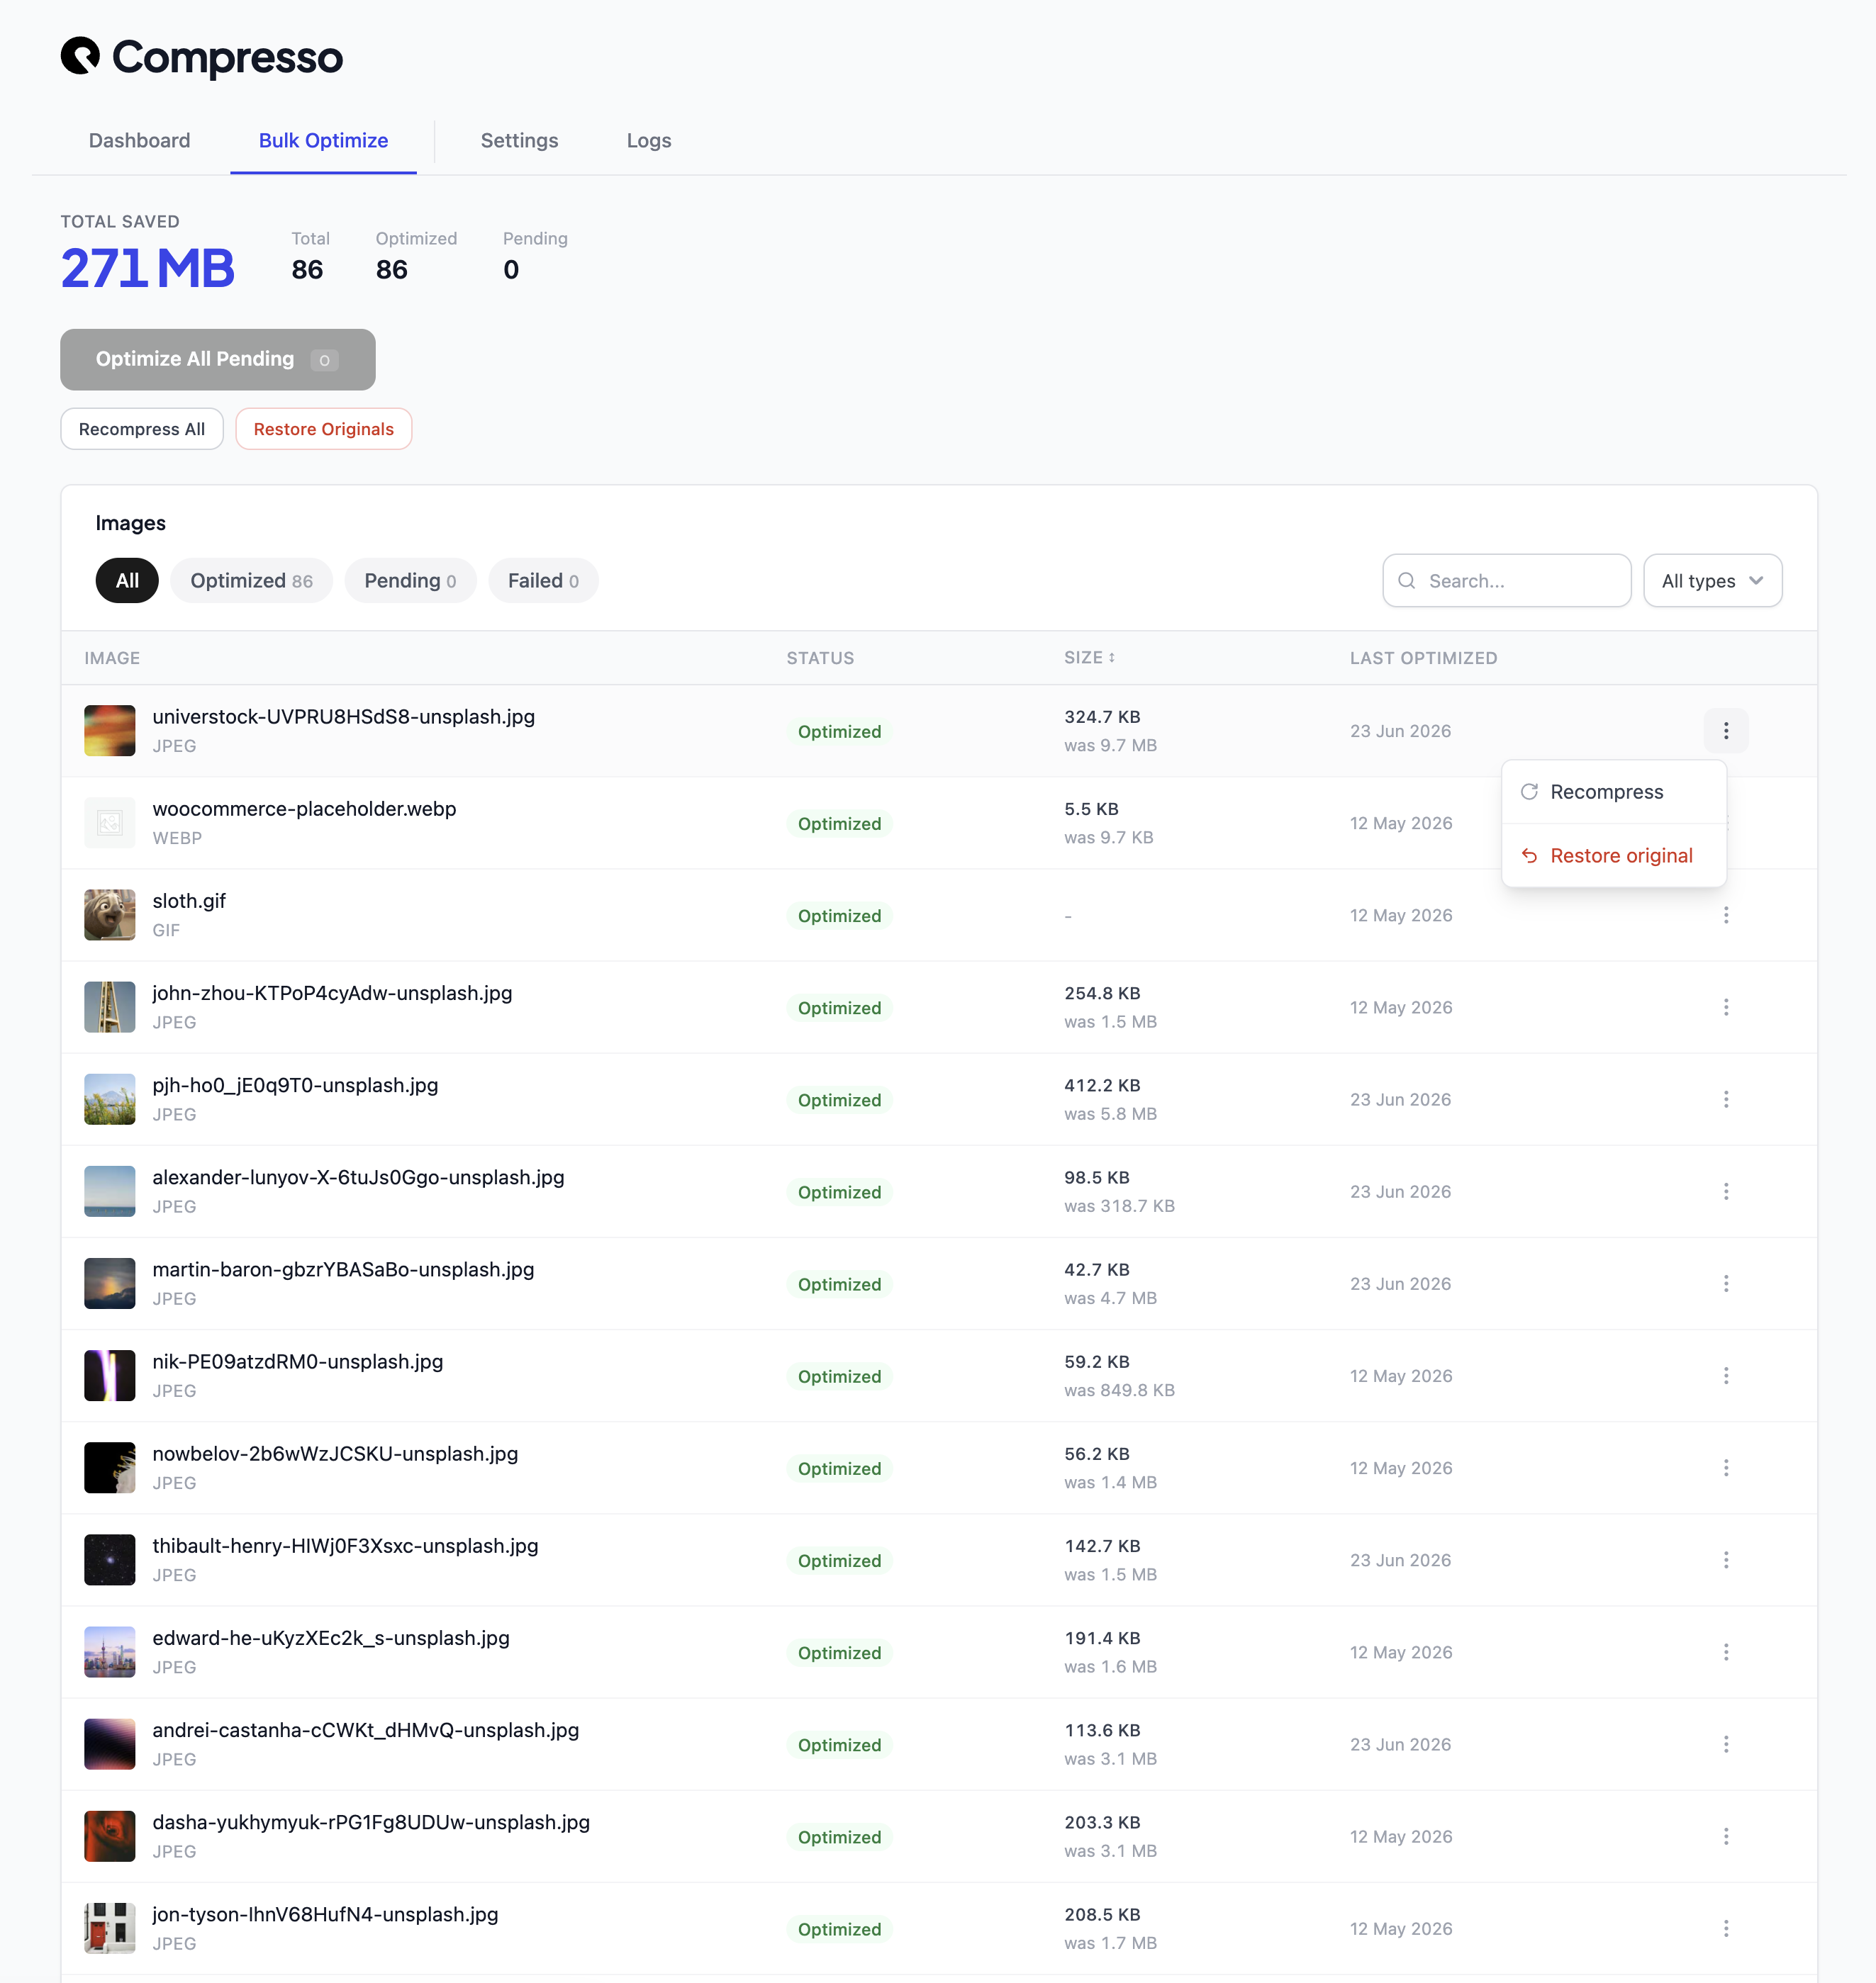Click filename woocommerce-placeholder.webp
Screen dimensions: 1876x1983
304,808
